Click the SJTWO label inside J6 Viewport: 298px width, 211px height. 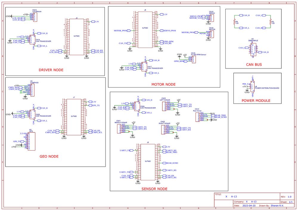click(145, 28)
